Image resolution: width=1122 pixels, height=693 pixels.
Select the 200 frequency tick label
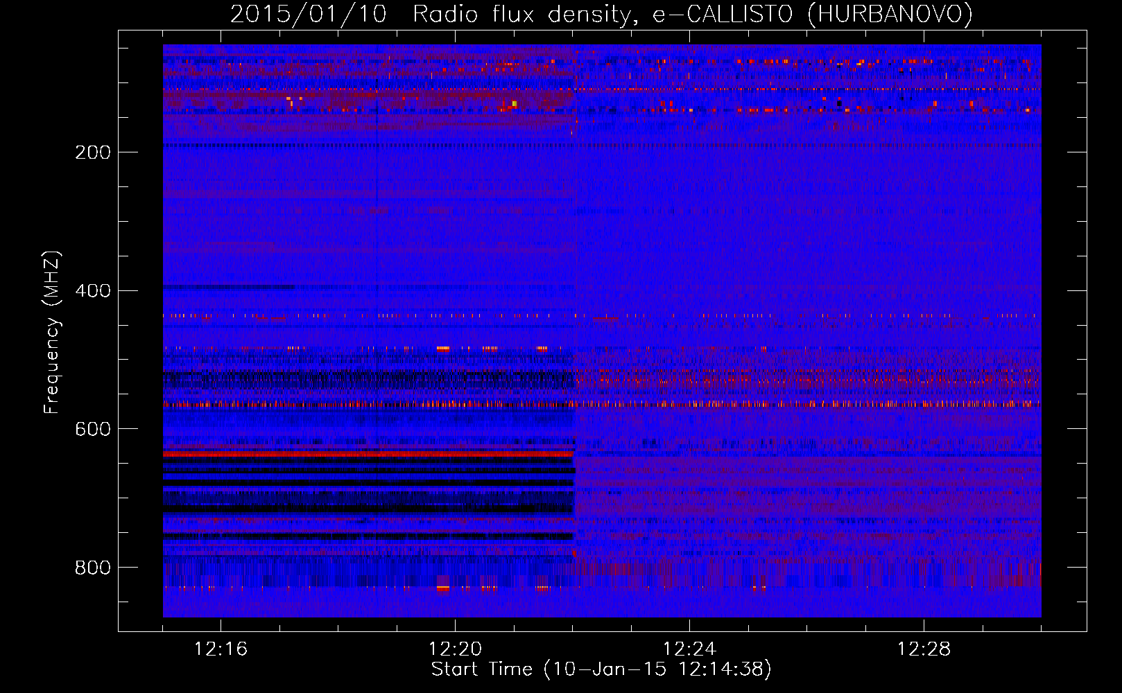pos(93,152)
